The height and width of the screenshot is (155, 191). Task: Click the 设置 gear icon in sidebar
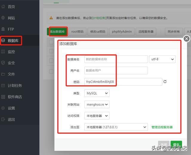(x=3, y=108)
